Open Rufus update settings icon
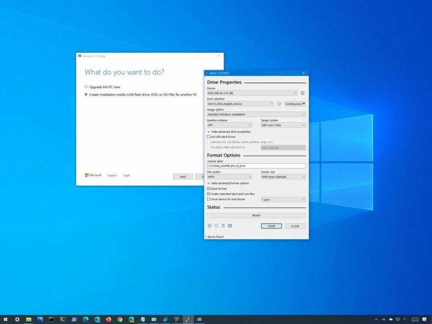 223,226
